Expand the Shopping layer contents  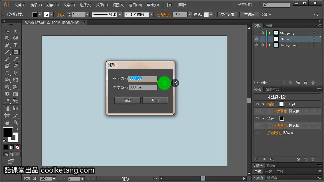(x=270, y=33)
